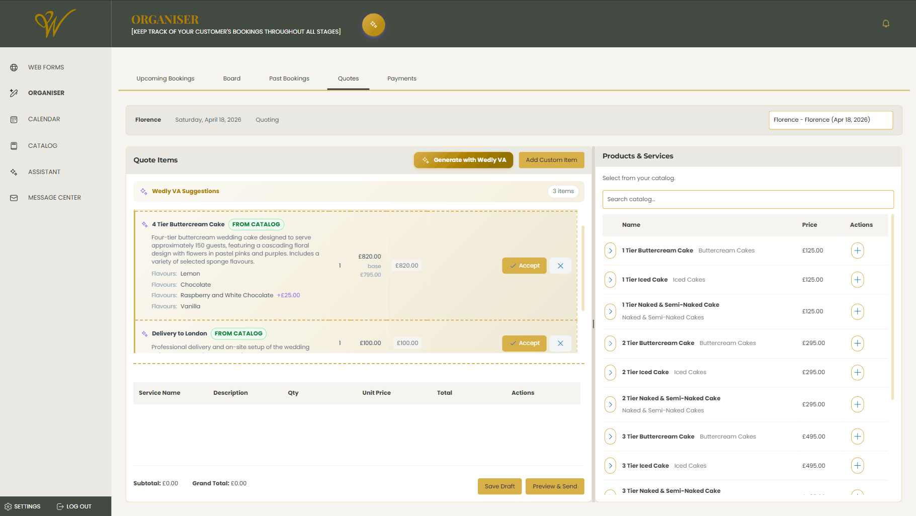Open the Florence booking selector dropdown
The height and width of the screenshot is (516, 916).
click(x=830, y=120)
